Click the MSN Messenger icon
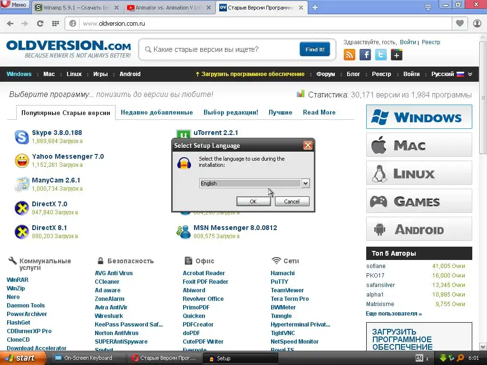487x365 pixels. tap(184, 232)
